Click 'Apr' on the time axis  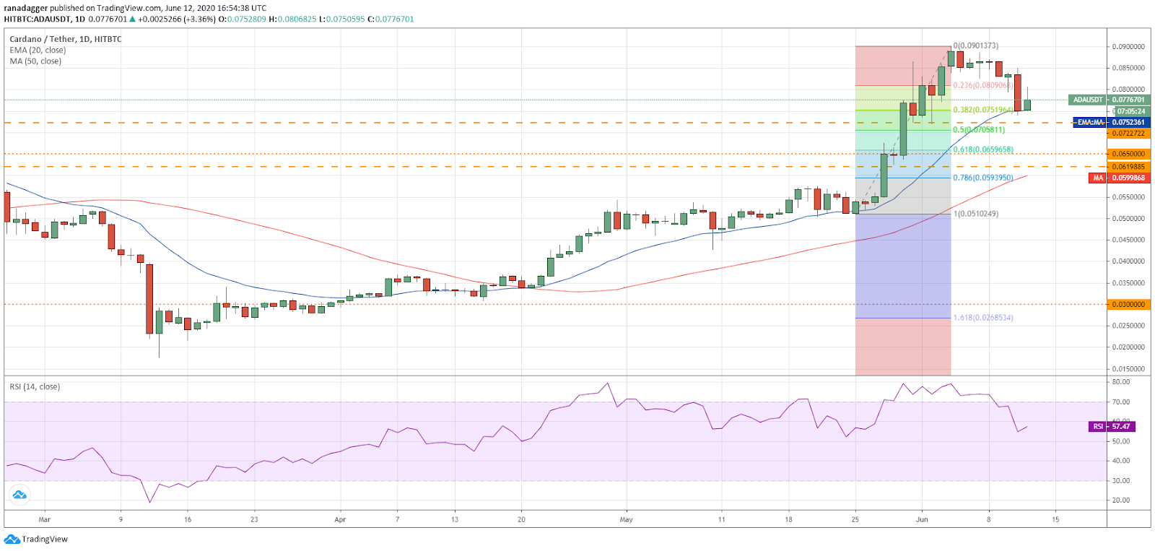[x=340, y=520]
